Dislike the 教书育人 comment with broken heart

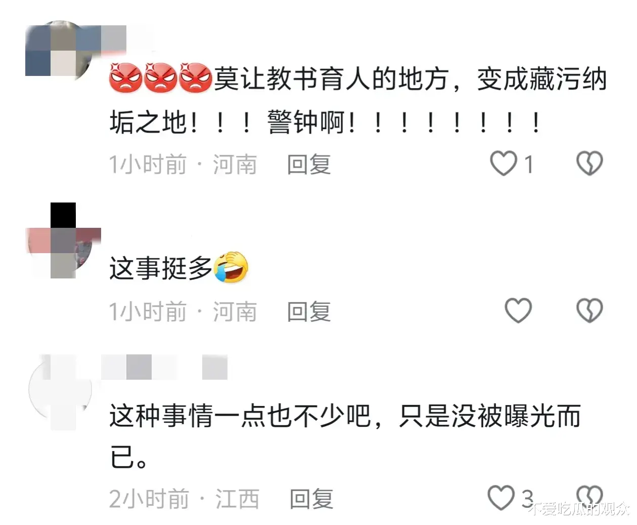click(589, 164)
